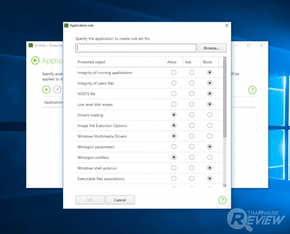Allow Executable files associations
The width and height of the screenshot is (290, 234).
(174, 179)
